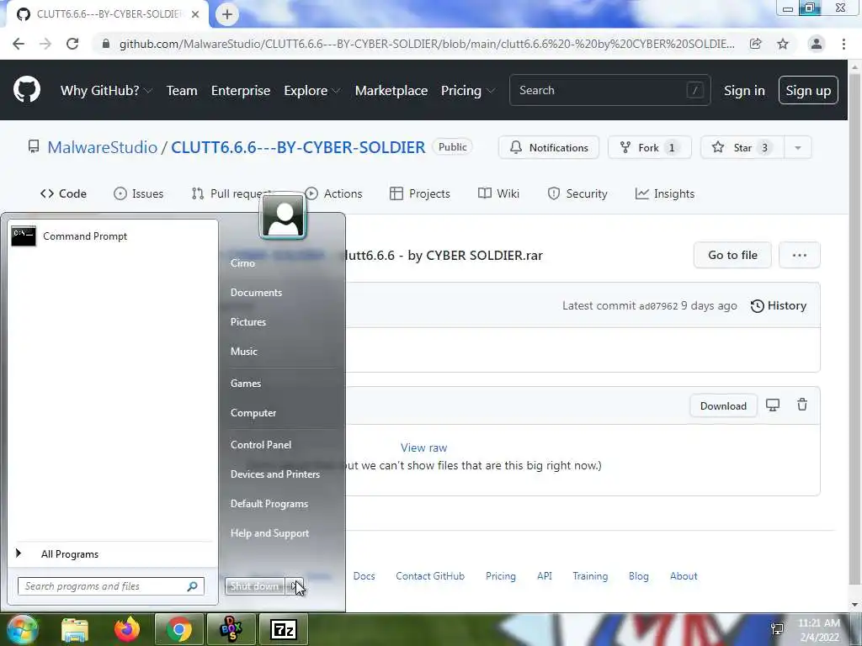Open DOSBox from the taskbar
This screenshot has width=862, height=646.
point(231,629)
